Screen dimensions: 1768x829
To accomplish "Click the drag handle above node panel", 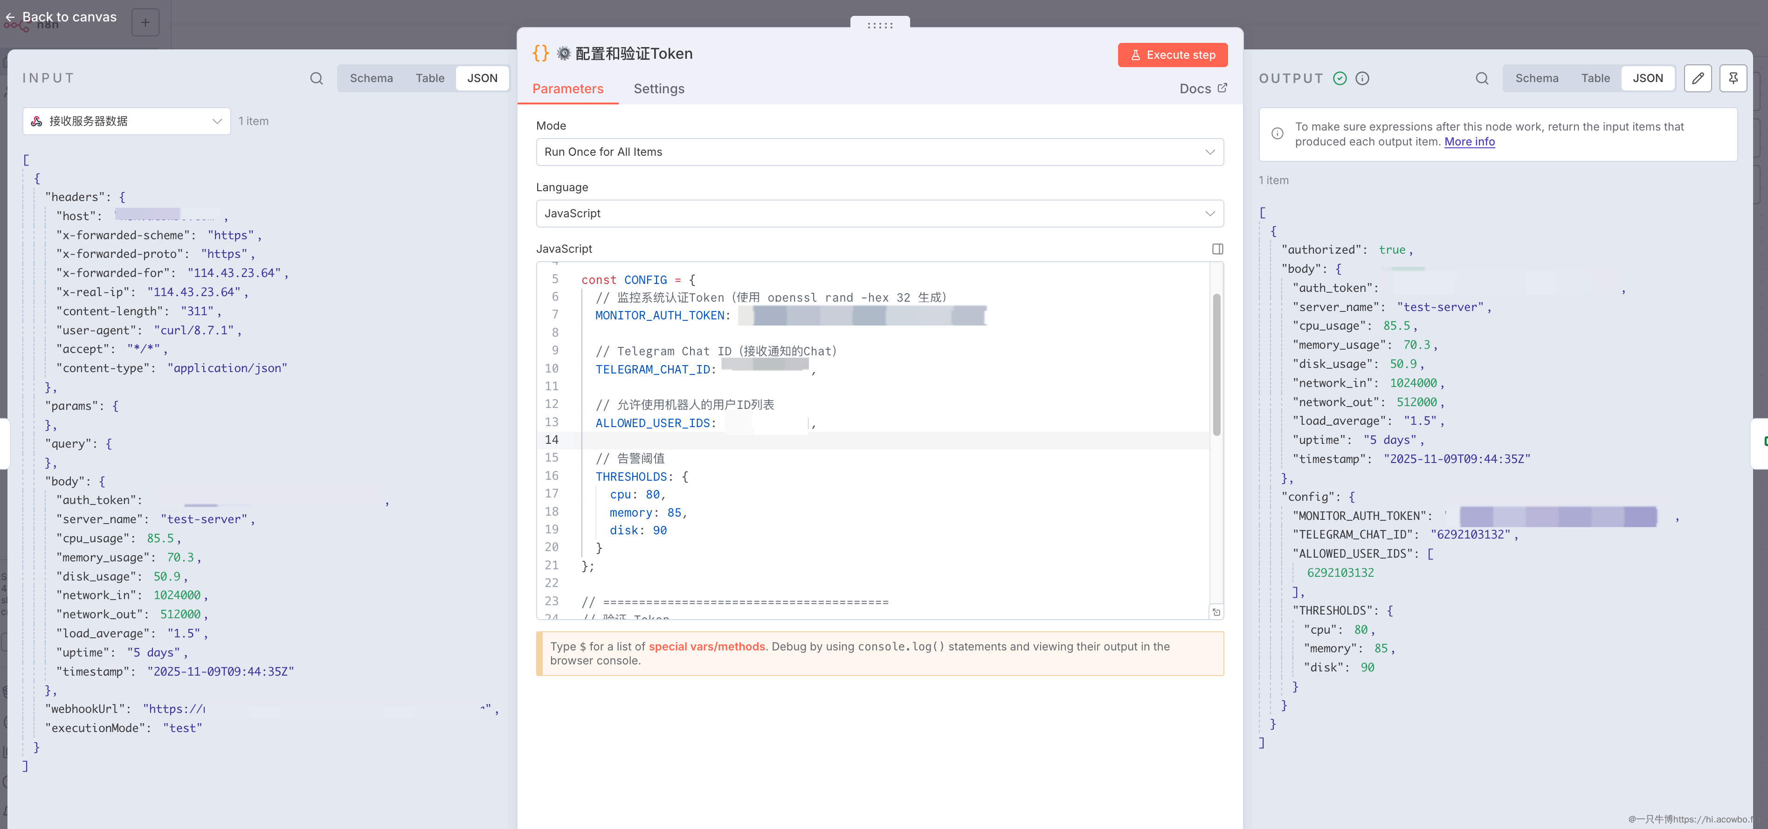I will click(x=880, y=25).
